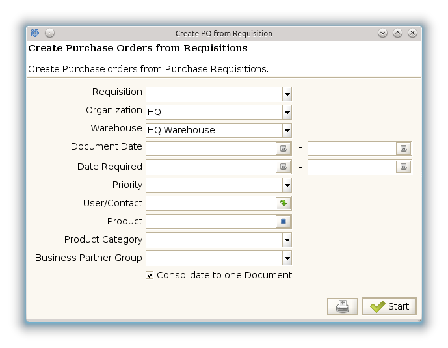This screenshot has width=448, height=348.
Task: Click the round pin button in title bar
Action: 50,33
